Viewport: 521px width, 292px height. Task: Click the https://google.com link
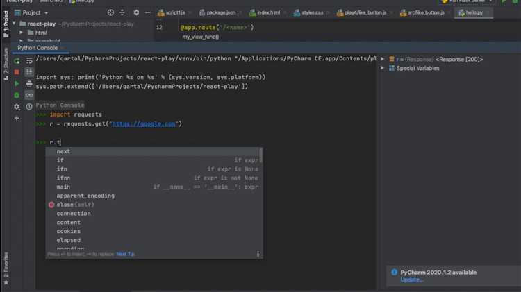(144, 123)
